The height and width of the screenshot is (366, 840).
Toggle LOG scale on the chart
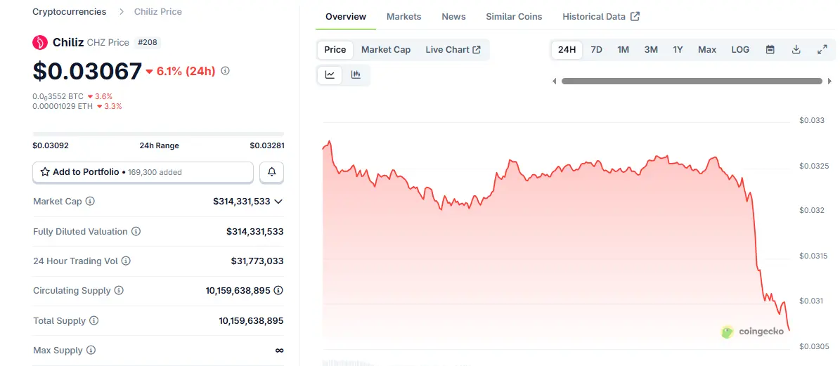pos(740,50)
